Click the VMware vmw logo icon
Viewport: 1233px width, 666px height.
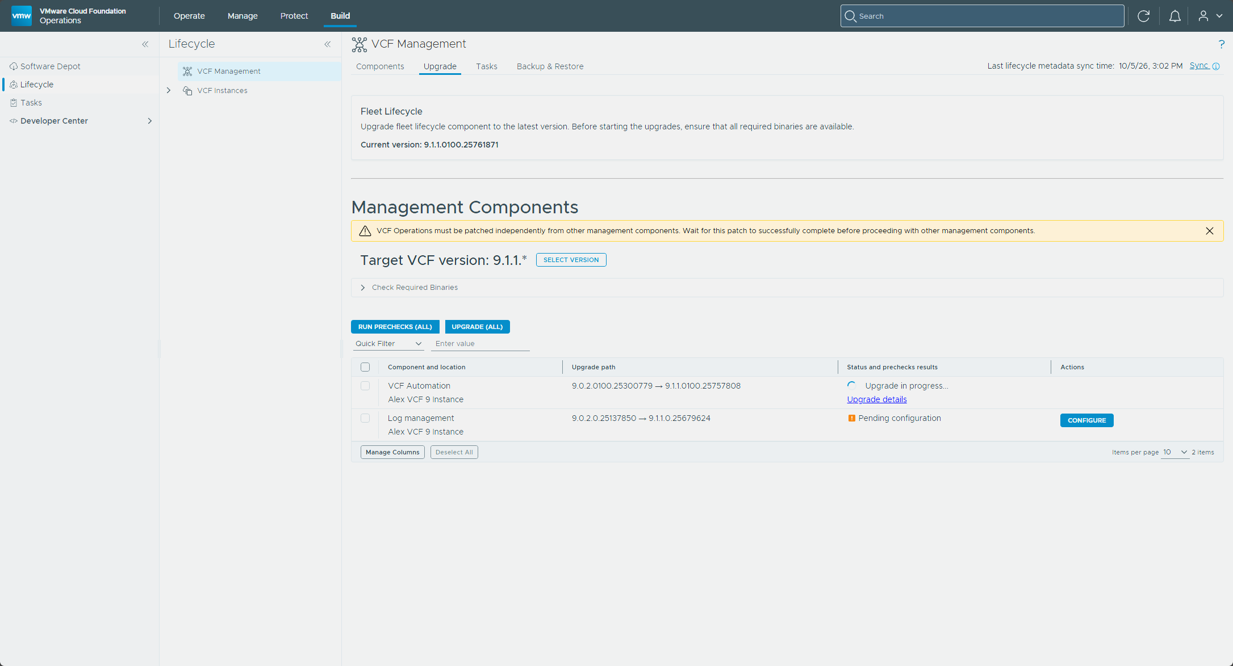pyautogui.click(x=22, y=15)
